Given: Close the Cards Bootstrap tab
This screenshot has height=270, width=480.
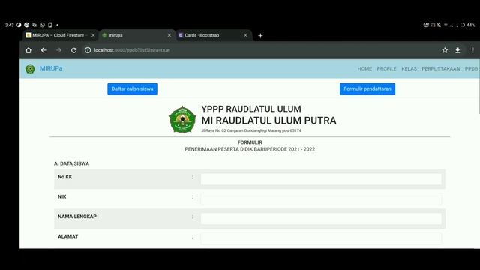Looking at the screenshot, I should click(x=245, y=35).
